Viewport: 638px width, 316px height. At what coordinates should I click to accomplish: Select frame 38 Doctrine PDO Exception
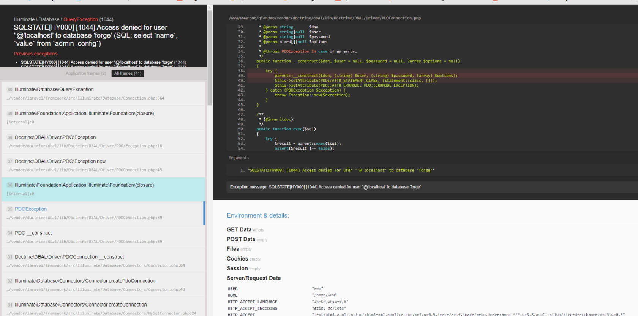coord(103,141)
